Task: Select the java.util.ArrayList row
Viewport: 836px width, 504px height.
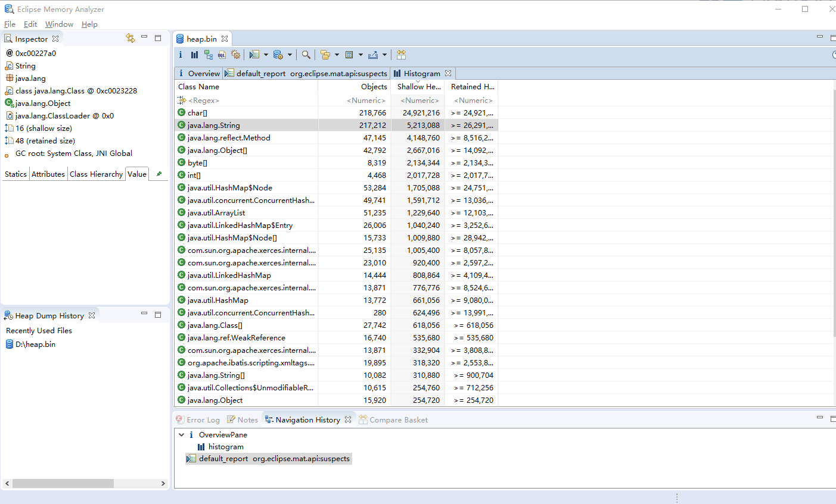Action: pos(336,212)
